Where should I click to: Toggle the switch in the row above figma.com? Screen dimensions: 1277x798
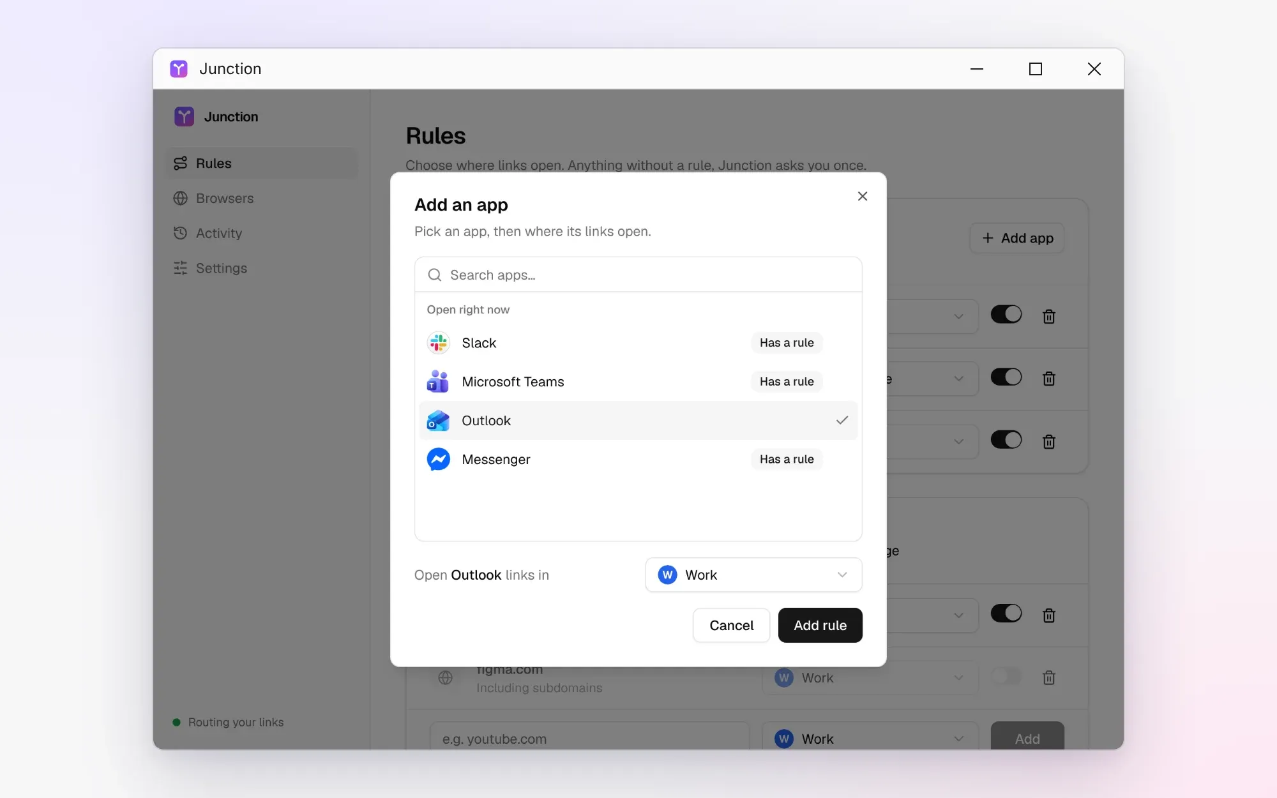coord(1006,613)
